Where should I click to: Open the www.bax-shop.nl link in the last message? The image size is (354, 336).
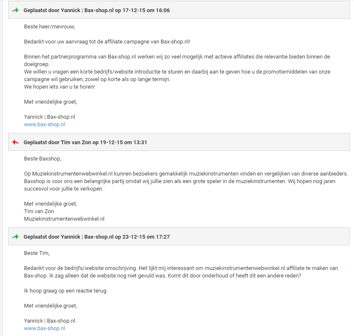point(45,328)
